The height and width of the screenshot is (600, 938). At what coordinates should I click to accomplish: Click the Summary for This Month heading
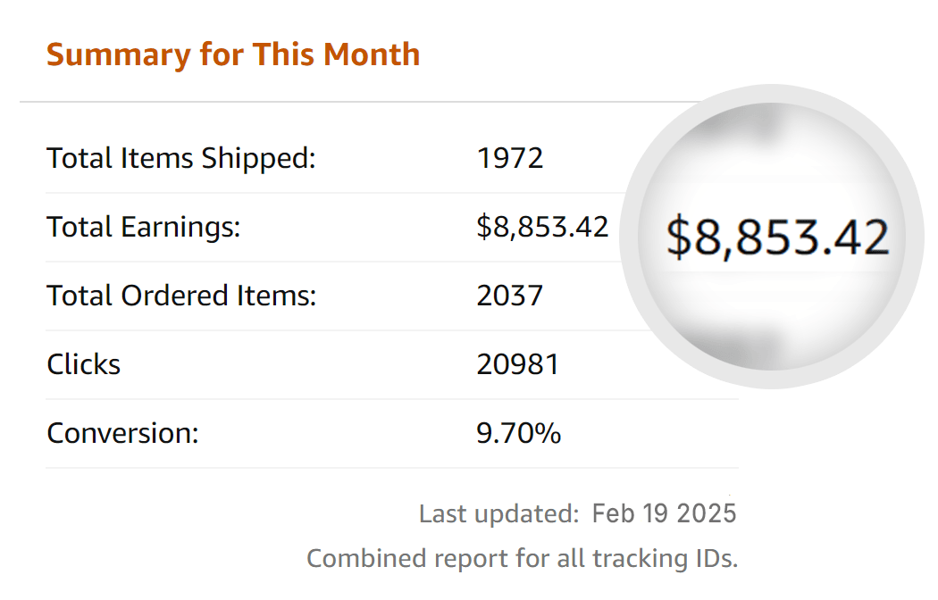(x=233, y=55)
